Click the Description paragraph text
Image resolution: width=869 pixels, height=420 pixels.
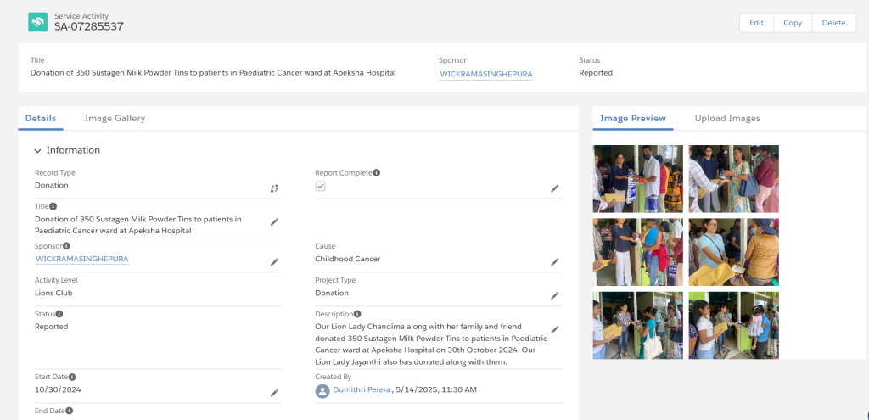click(x=431, y=344)
